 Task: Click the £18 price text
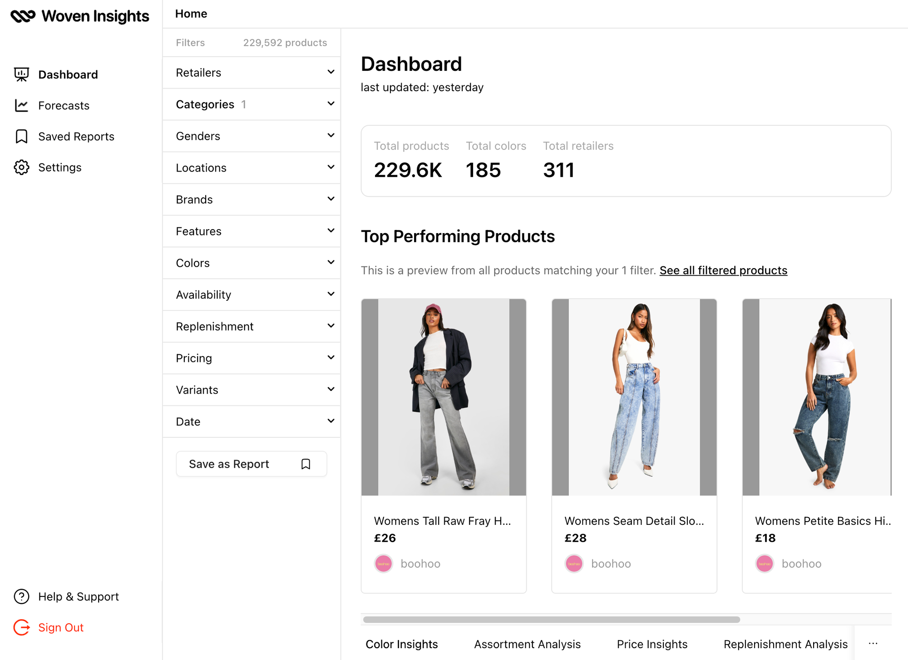point(765,538)
